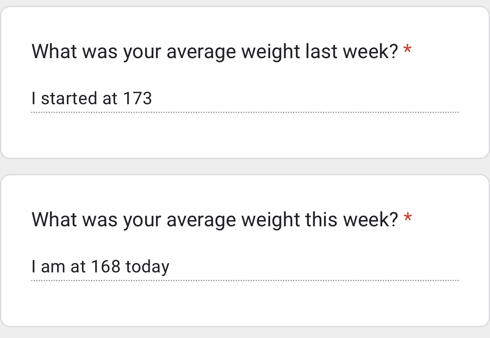Click the word "today" in second answer
The width and height of the screenshot is (490, 338).
[x=148, y=267]
